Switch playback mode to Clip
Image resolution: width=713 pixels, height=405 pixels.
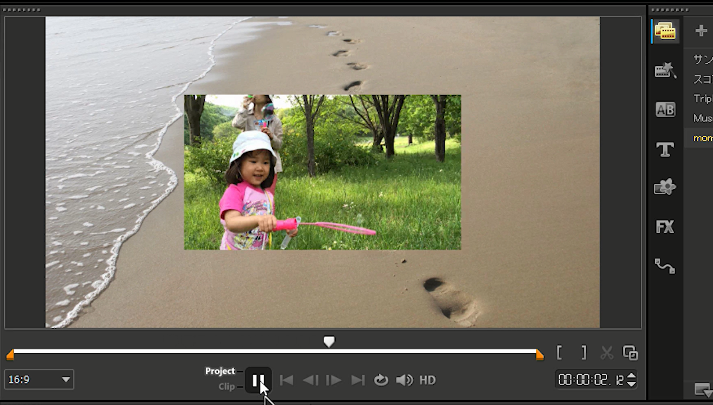(226, 387)
